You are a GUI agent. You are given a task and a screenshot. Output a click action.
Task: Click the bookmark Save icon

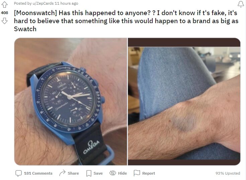(x=89, y=173)
